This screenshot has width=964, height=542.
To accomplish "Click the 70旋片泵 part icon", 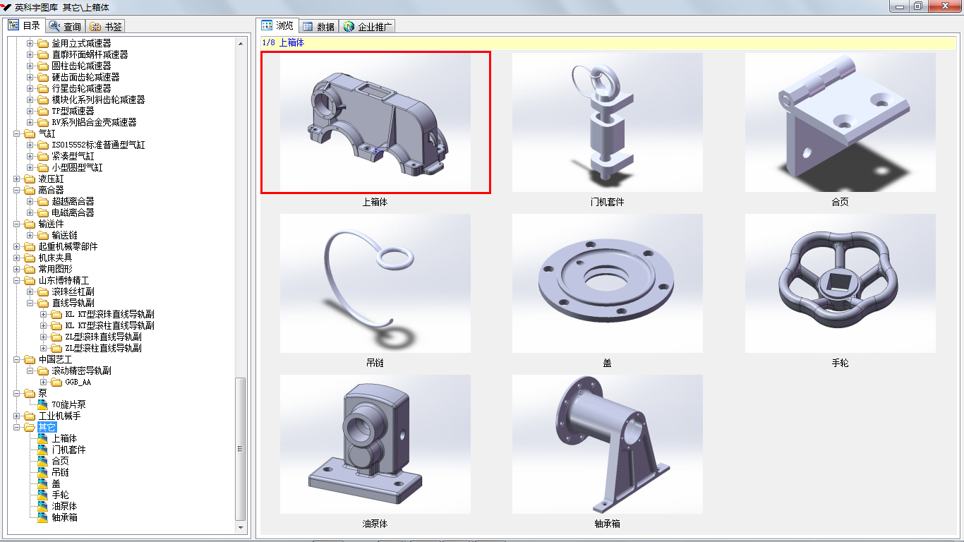I will (x=42, y=404).
